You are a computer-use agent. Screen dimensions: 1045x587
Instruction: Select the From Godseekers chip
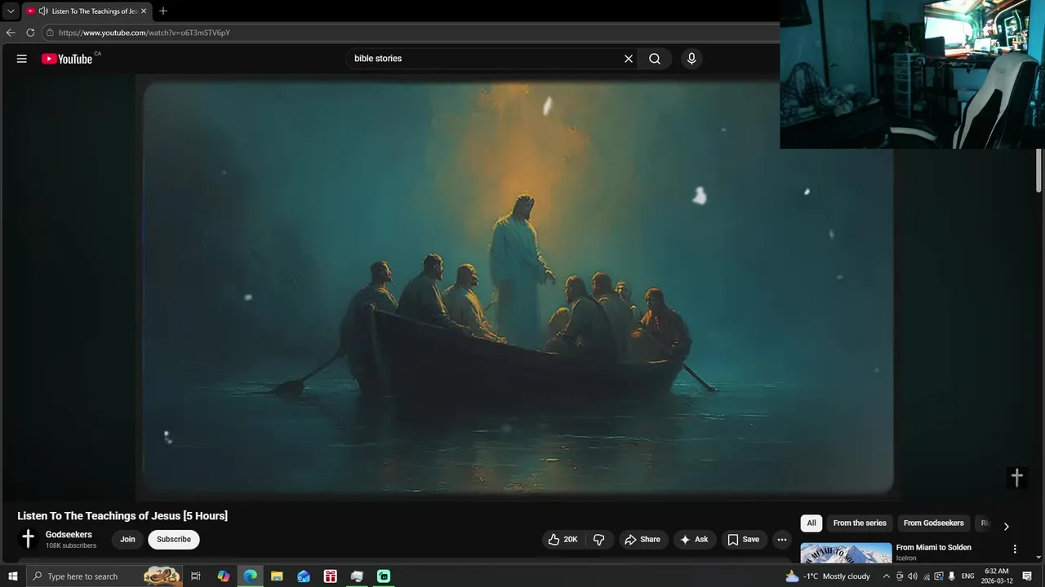tap(933, 523)
